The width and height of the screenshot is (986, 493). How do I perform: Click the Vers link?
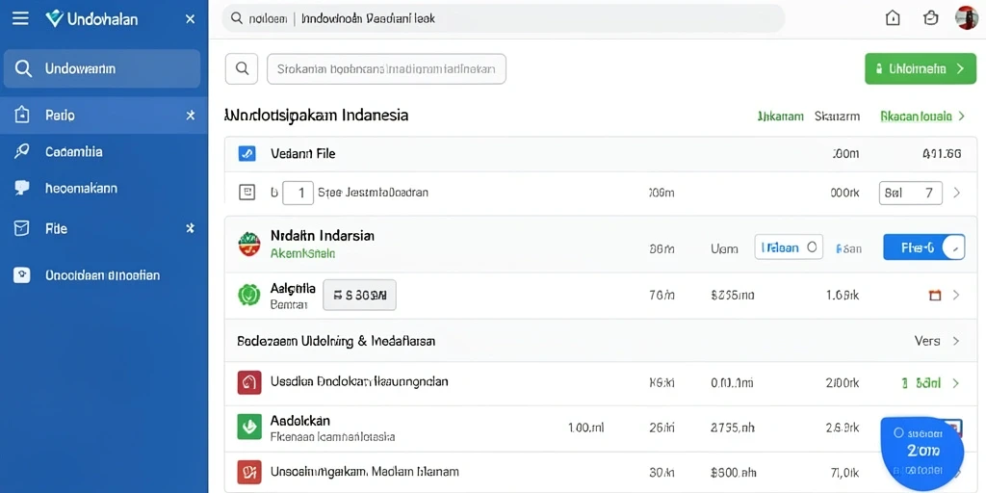(x=927, y=341)
